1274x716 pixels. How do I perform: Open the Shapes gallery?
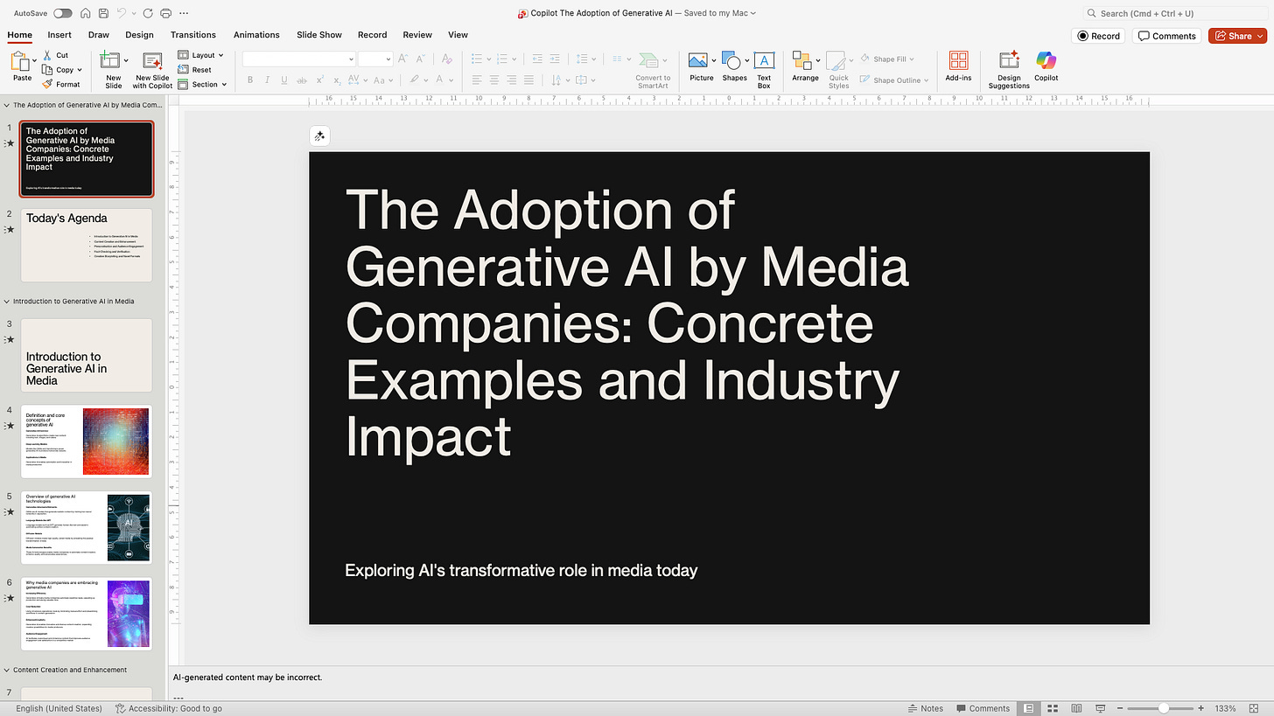point(734,66)
